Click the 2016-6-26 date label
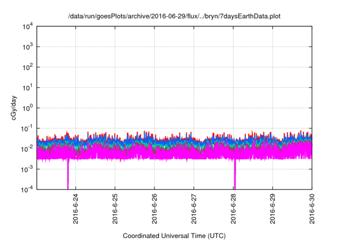The image size is (344, 241). [x=154, y=209]
